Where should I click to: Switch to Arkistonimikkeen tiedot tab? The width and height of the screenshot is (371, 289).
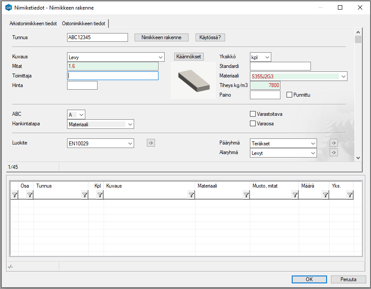(33, 24)
